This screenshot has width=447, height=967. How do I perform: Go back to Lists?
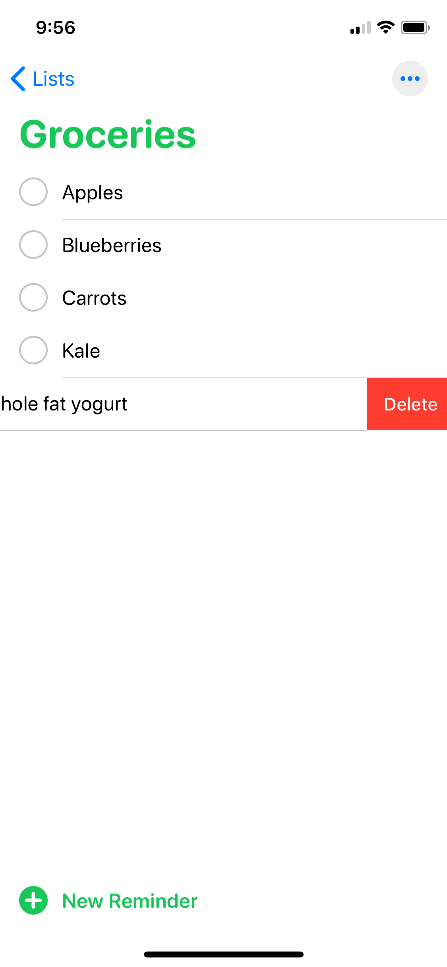pos(53,79)
